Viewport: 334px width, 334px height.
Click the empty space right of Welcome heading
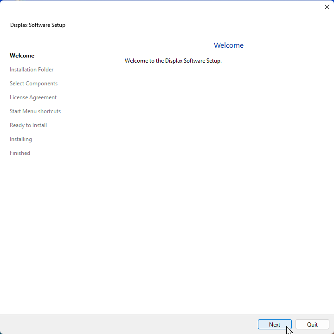click(x=288, y=45)
